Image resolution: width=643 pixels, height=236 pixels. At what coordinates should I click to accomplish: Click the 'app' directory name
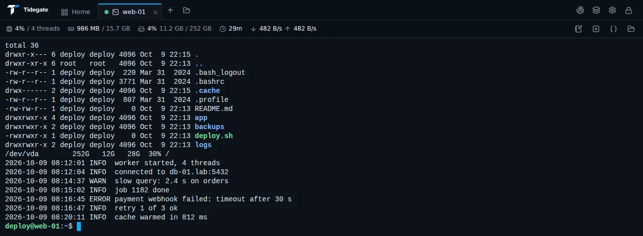click(x=201, y=117)
